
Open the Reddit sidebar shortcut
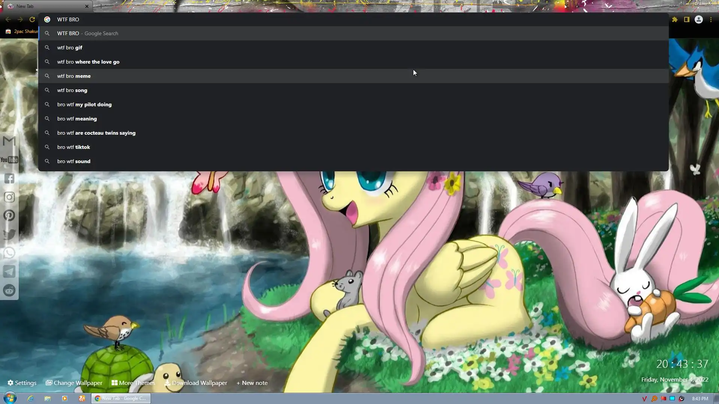[x=9, y=290]
